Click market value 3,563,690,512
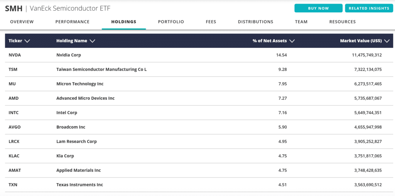Screen dimensions: 395x196 pos(368,185)
